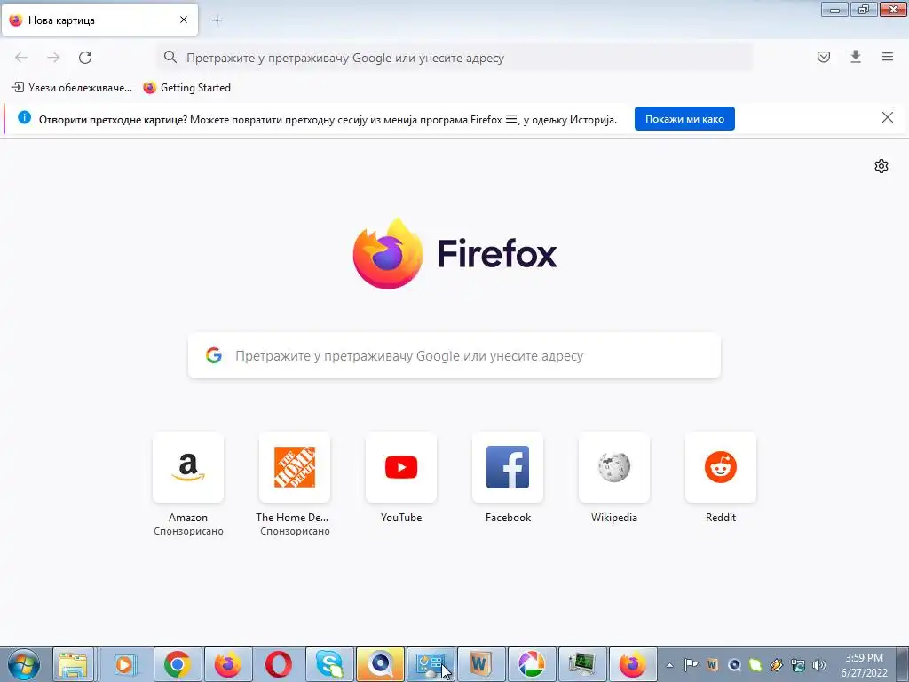Viewport: 909px width, 682px height.
Task: Open the Firefox hamburger menu
Action: (887, 57)
